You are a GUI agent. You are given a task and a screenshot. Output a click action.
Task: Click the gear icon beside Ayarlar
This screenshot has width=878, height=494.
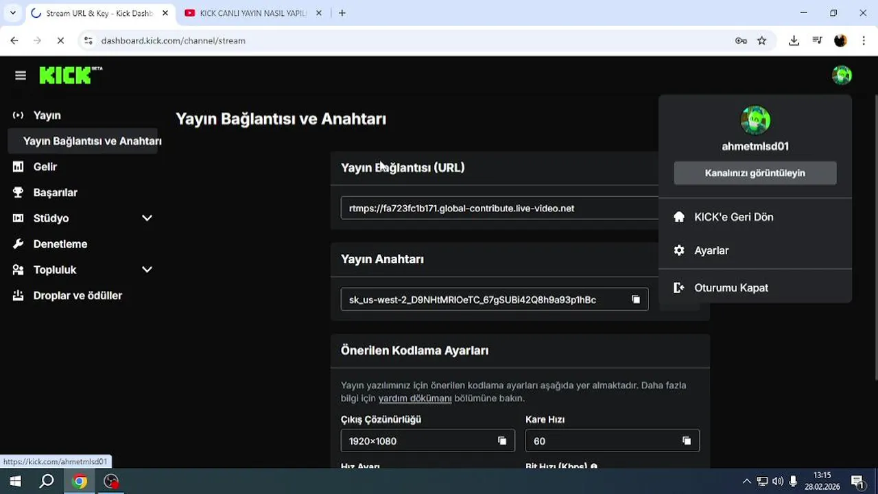[x=679, y=250]
